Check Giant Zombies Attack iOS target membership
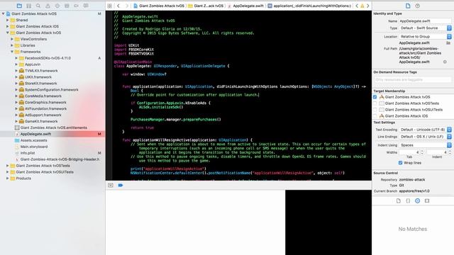Screen dimensions: 454x255 (375, 116)
